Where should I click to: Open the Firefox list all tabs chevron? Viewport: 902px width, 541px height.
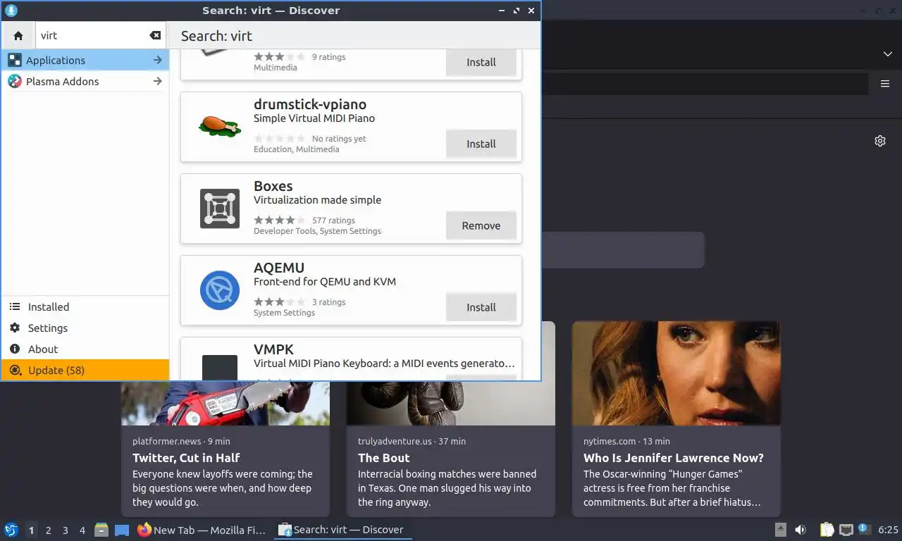888,54
